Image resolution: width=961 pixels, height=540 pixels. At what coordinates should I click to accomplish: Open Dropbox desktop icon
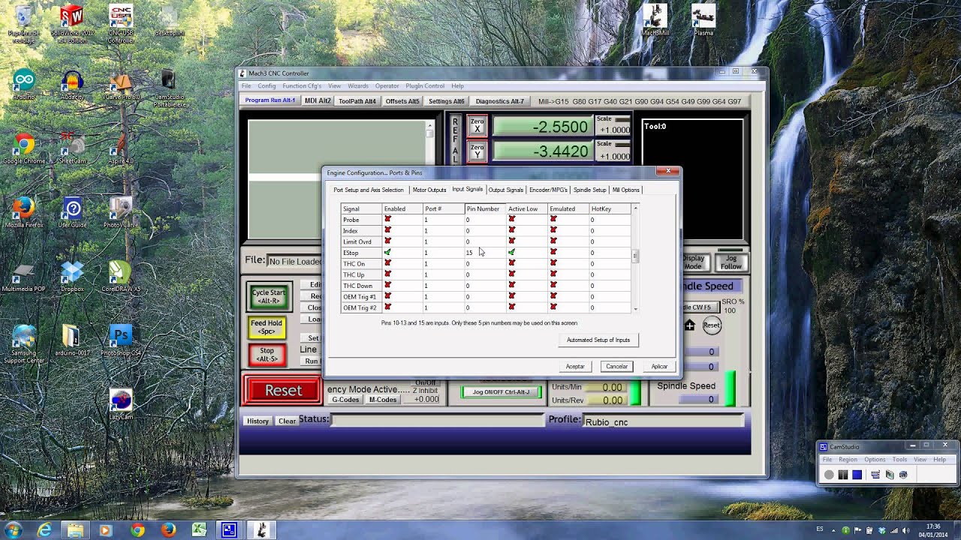72,277
